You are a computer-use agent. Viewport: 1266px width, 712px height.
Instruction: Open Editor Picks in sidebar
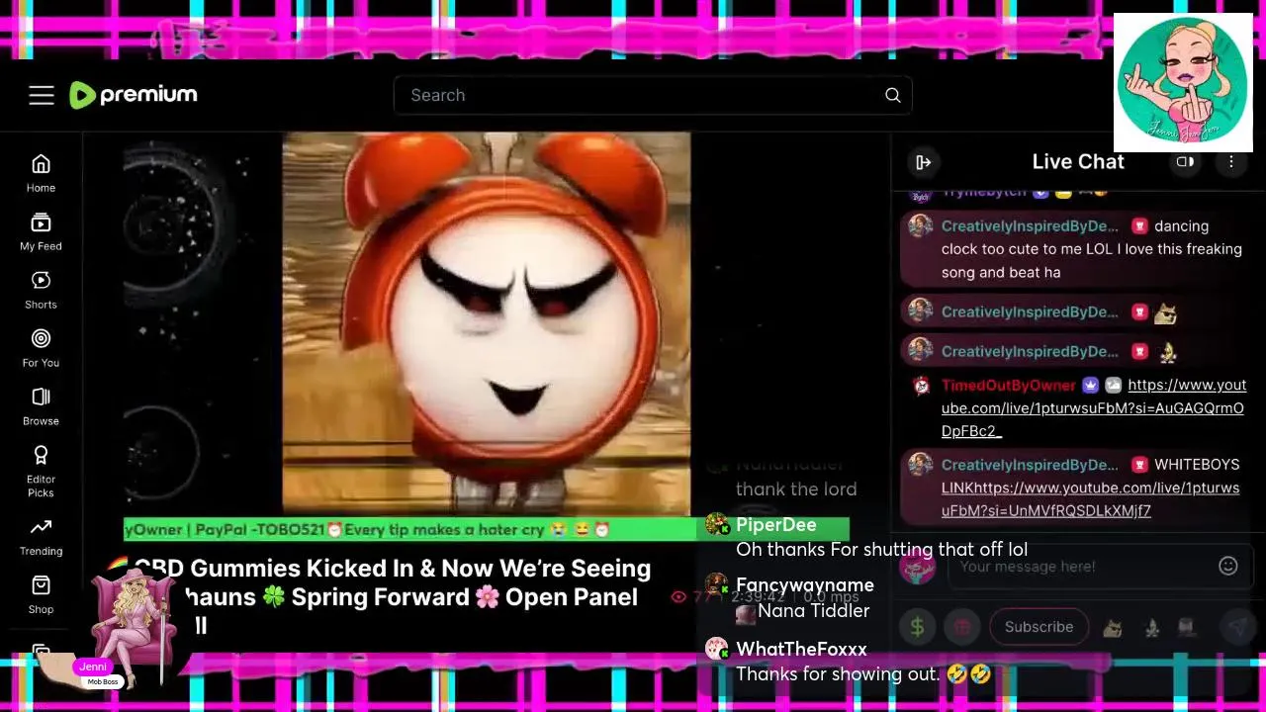(x=41, y=471)
